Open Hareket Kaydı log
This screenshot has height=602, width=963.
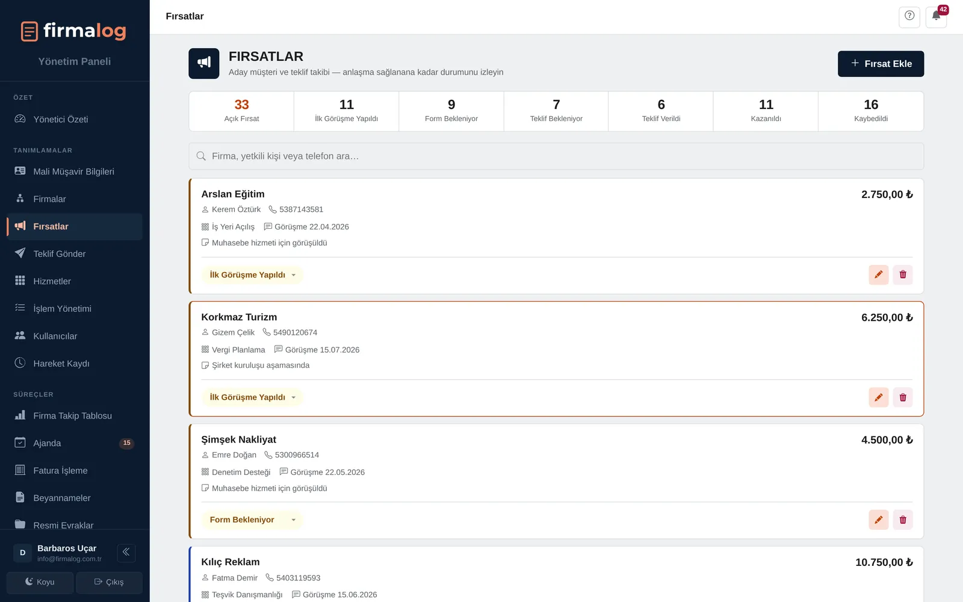75,363
